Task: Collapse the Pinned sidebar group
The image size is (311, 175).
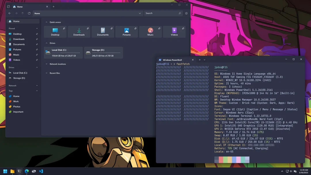Action: pyautogui.click(x=37, y=29)
